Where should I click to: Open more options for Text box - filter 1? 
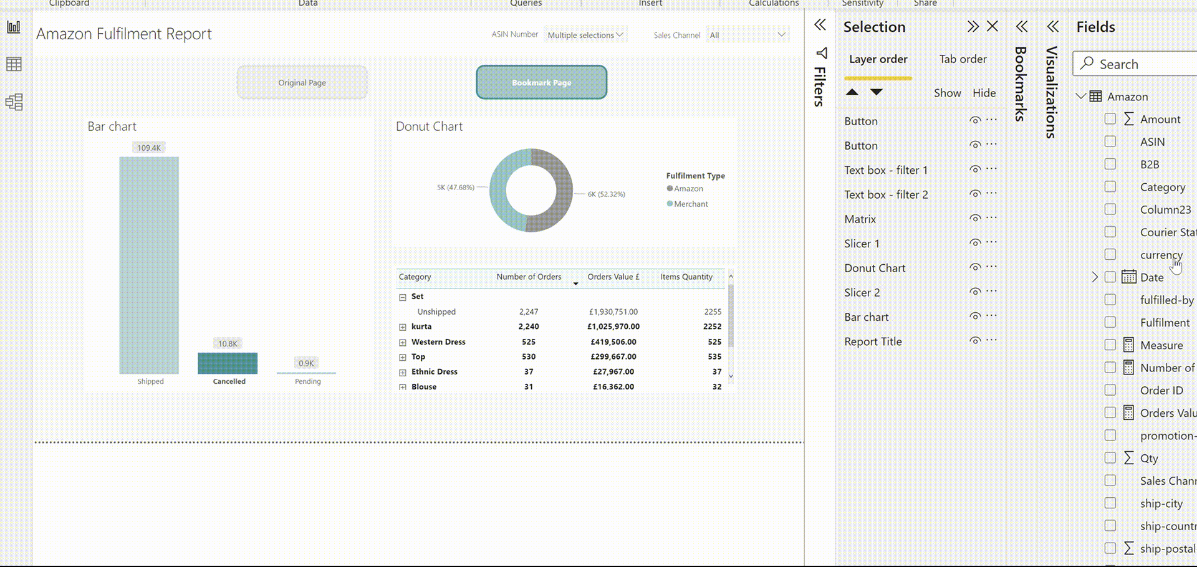pyautogui.click(x=992, y=169)
